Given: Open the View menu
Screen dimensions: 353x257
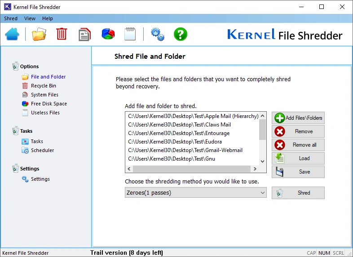Looking at the screenshot, I should (x=30, y=18).
